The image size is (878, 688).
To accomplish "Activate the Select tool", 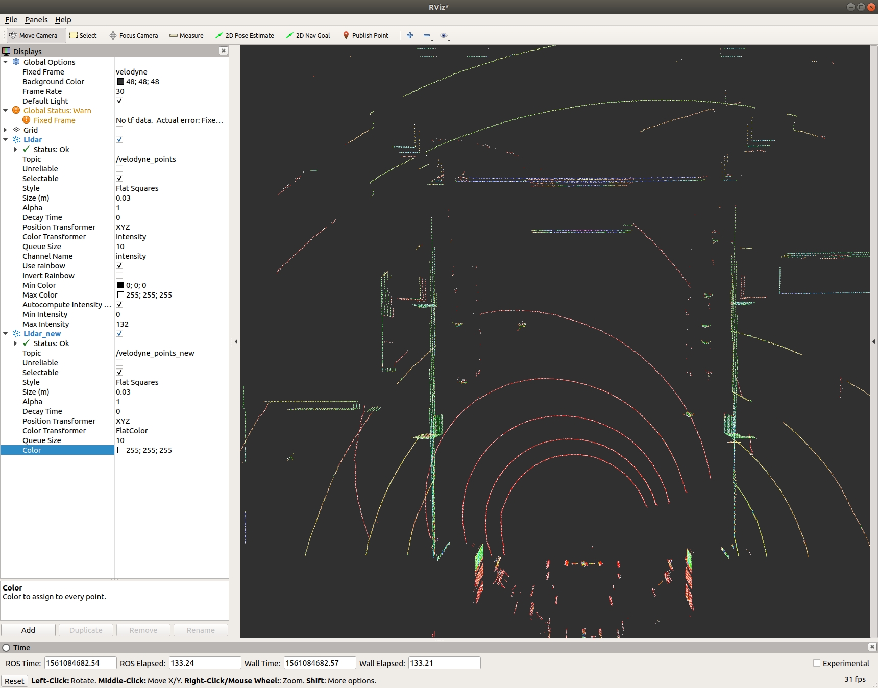I will (x=83, y=36).
